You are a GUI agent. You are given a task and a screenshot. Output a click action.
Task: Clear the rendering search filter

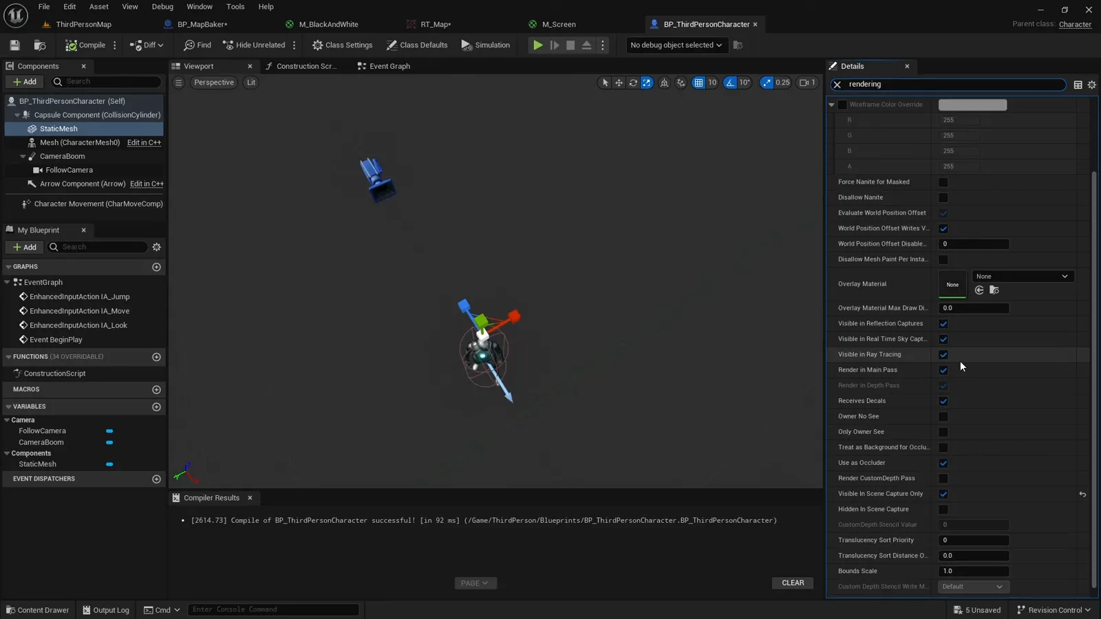(x=837, y=85)
